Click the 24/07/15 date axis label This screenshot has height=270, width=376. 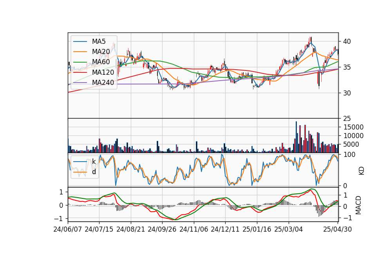pos(99,229)
